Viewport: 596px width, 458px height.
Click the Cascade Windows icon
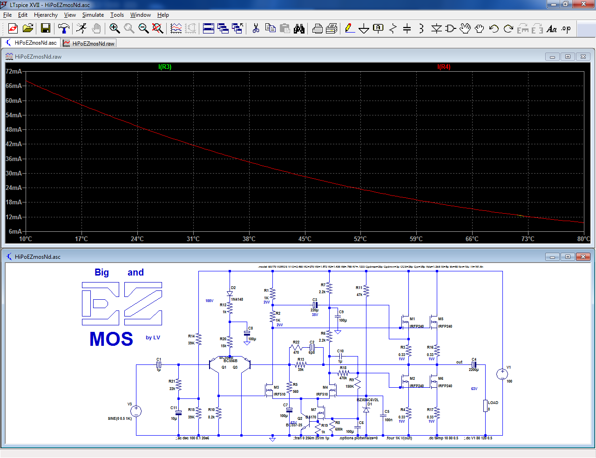[223, 28]
